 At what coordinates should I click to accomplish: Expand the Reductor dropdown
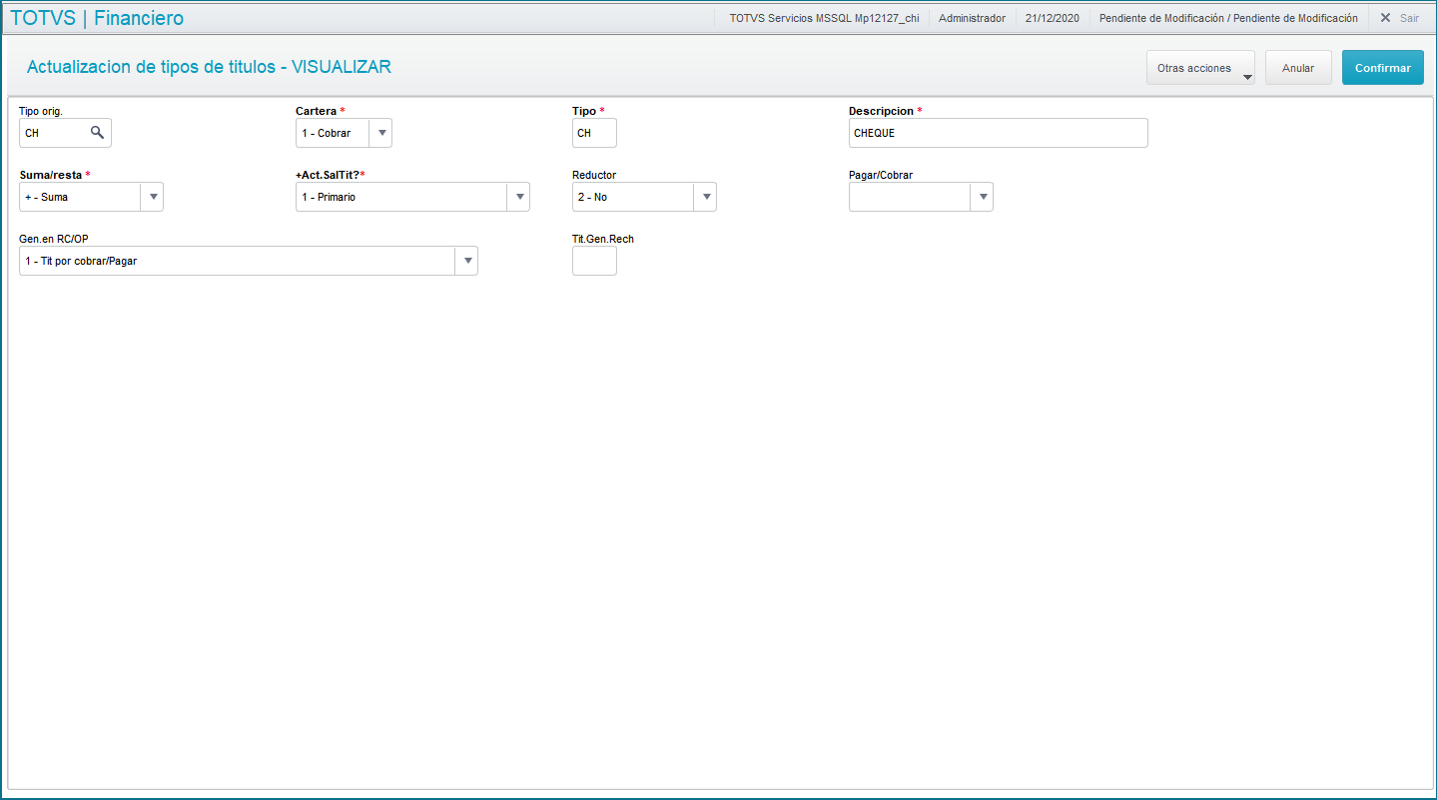click(705, 197)
